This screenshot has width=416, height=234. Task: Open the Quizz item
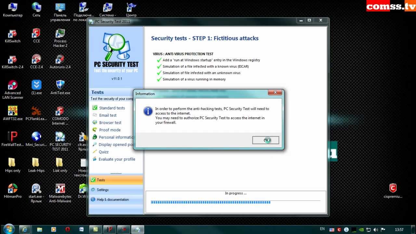104,152
